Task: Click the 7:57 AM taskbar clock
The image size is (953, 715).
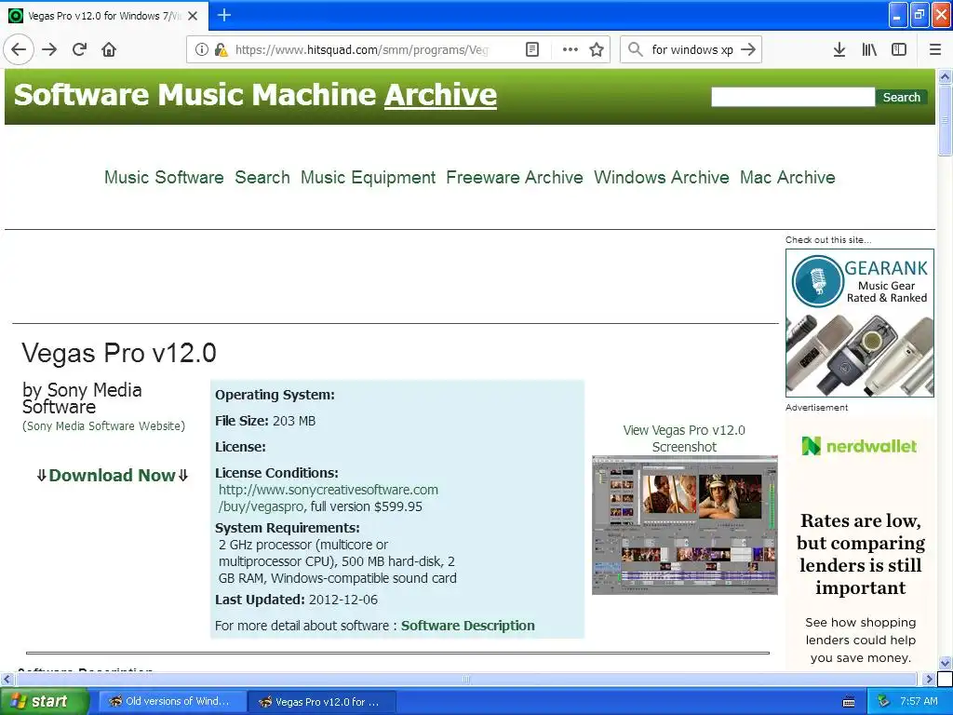Action: [x=919, y=701]
